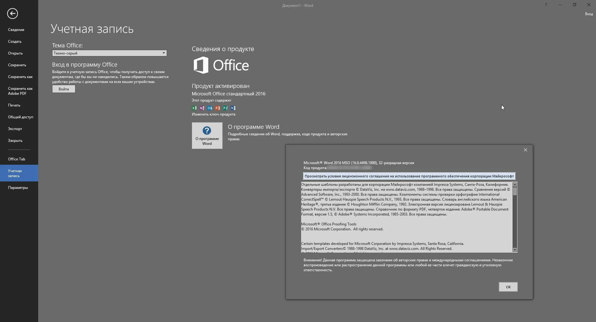Click the PowerPoint product icon
596x322 pixels.
218,108
